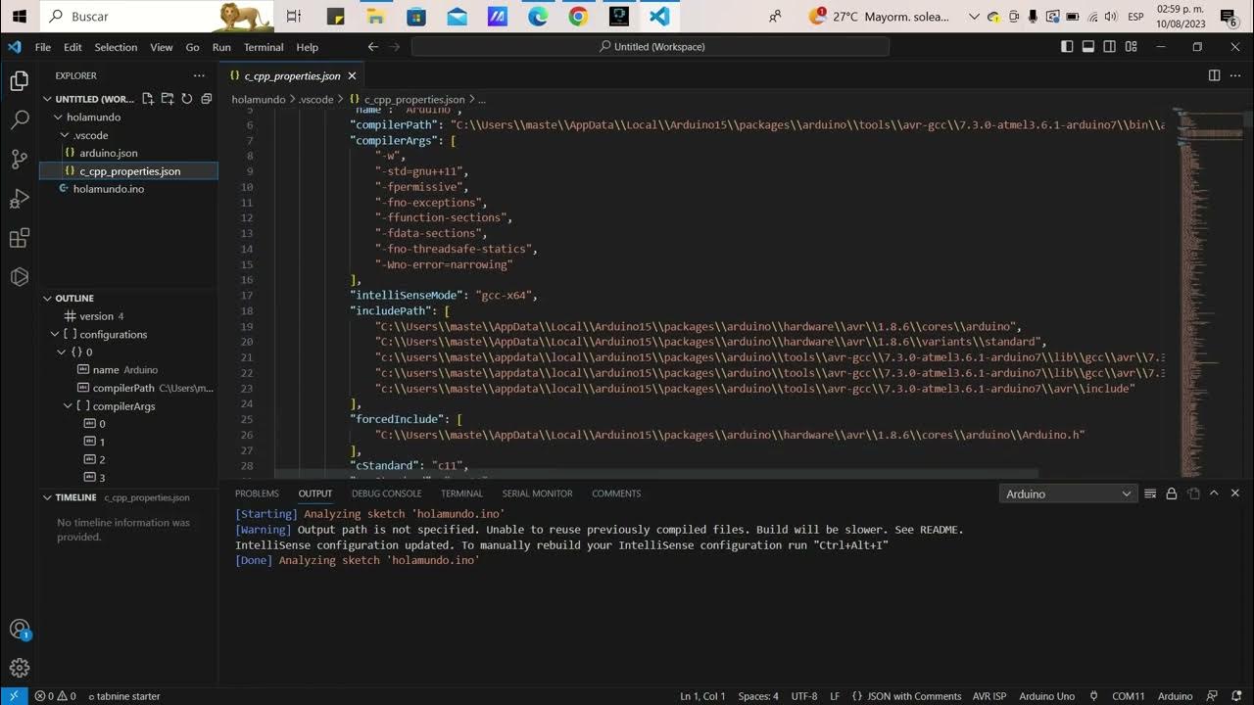Close the c_cpp_properties.json editor tab

coord(353,76)
